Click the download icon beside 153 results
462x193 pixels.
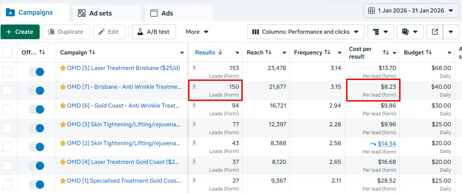[x=194, y=68]
